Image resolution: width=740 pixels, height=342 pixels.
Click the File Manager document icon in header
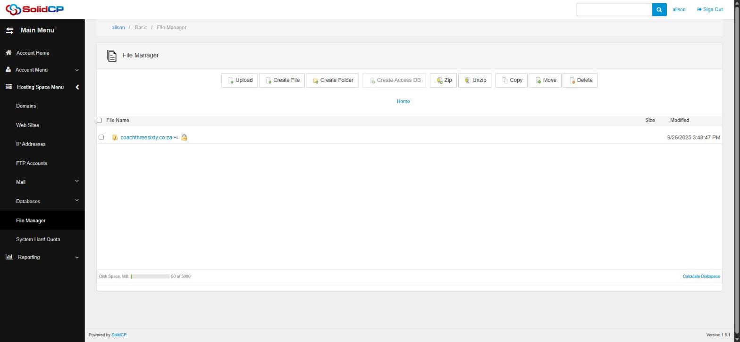coord(112,56)
